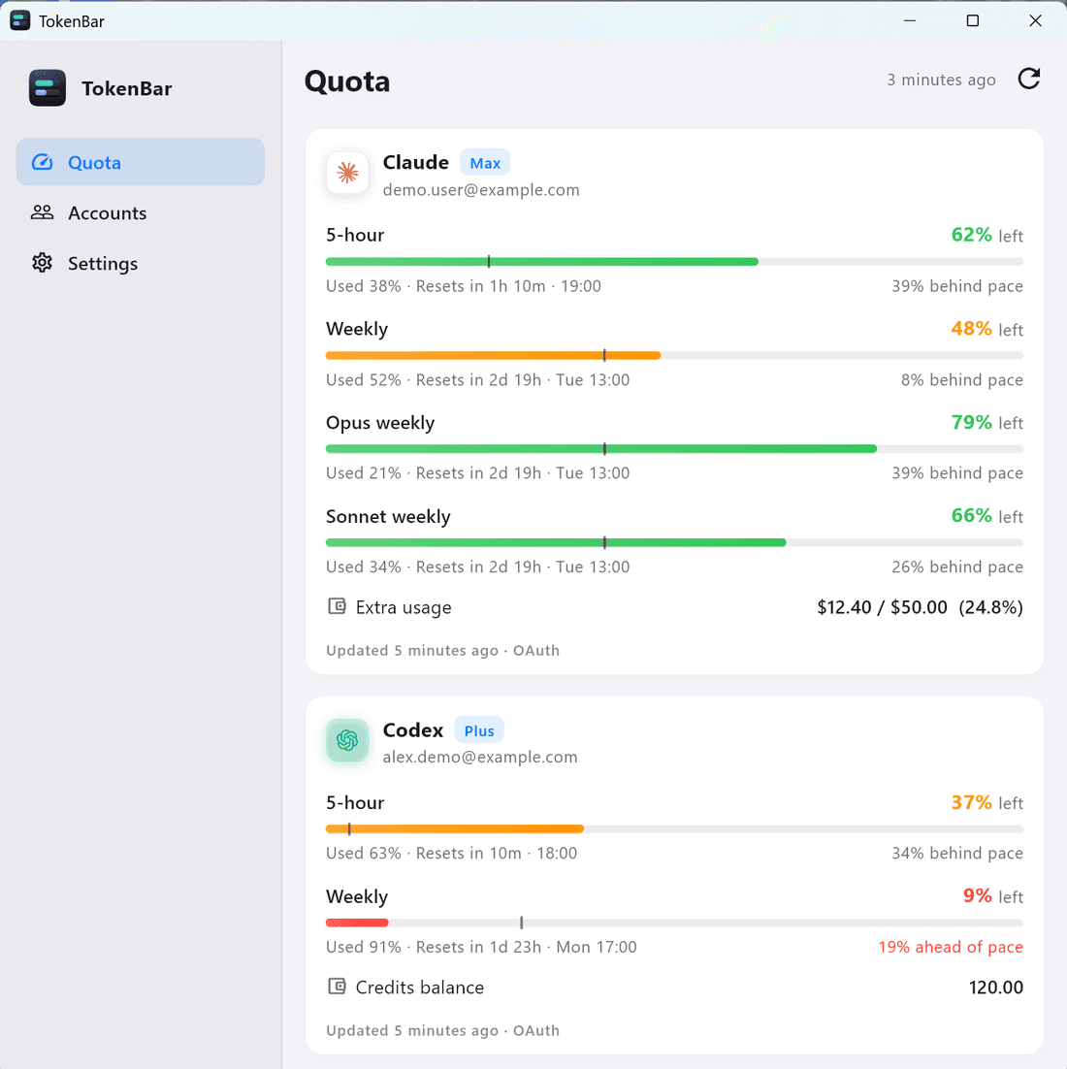Click the '120.00' credits value
The width and height of the screenshot is (1067, 1069).
[x=995, y=988]
